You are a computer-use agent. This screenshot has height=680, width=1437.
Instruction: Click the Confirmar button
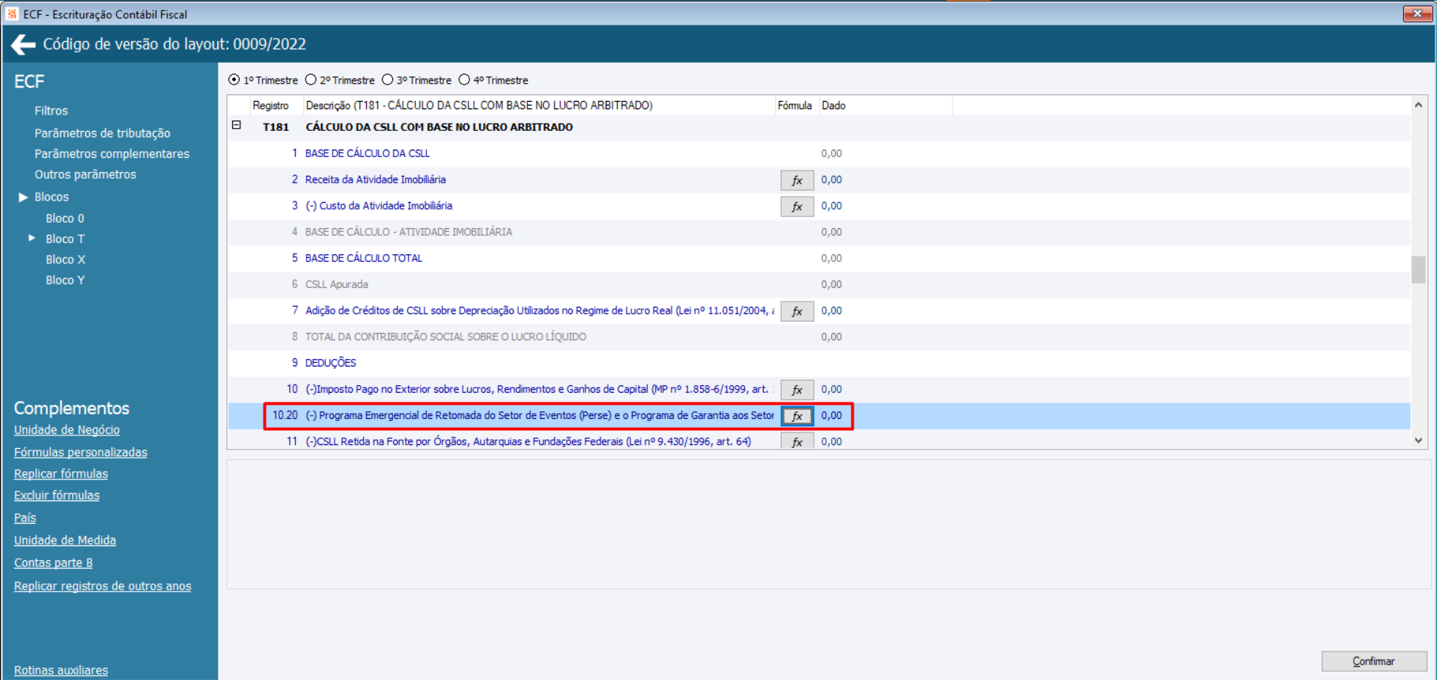[x=1373, y=661]
